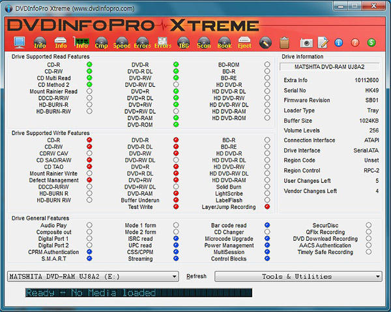Viewport: 391px width, 312px height.
Task: Click the DVD Download Recording label
Action: click(x=325, y=238)
